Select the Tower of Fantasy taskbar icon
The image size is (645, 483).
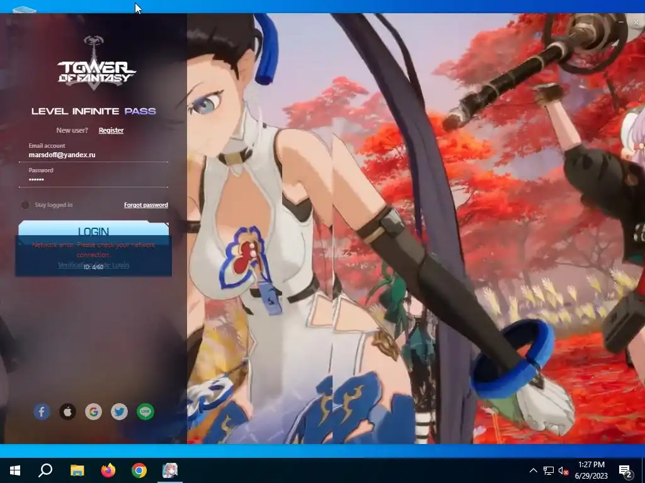(x=170, y=470)
